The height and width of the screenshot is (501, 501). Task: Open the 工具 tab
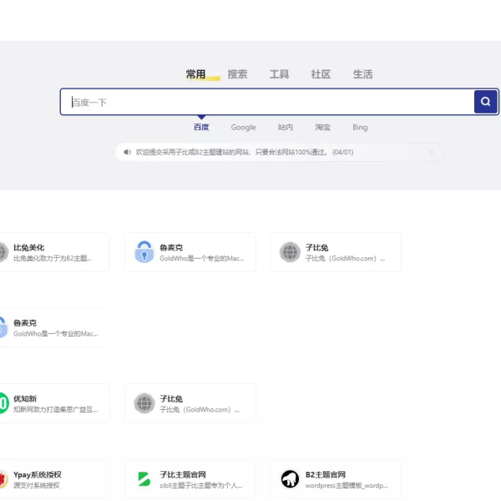coord(279,74)
